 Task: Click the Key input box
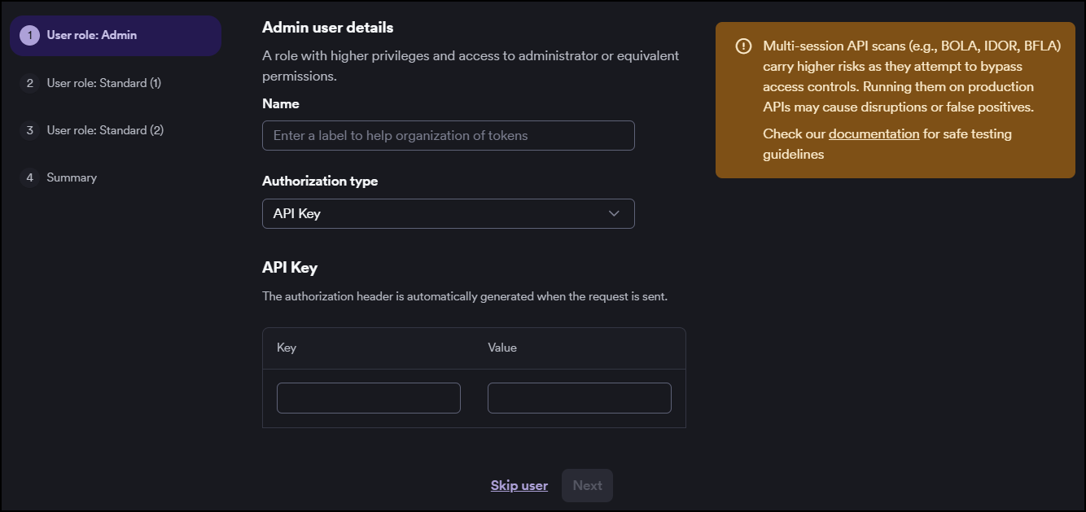click(369, 398)
